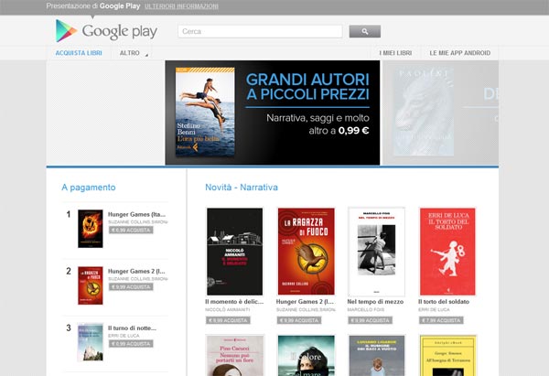This screenshot has width=549, height=376.
Task: Click the Pino Cacucci book cover
Action: point(234,355)
